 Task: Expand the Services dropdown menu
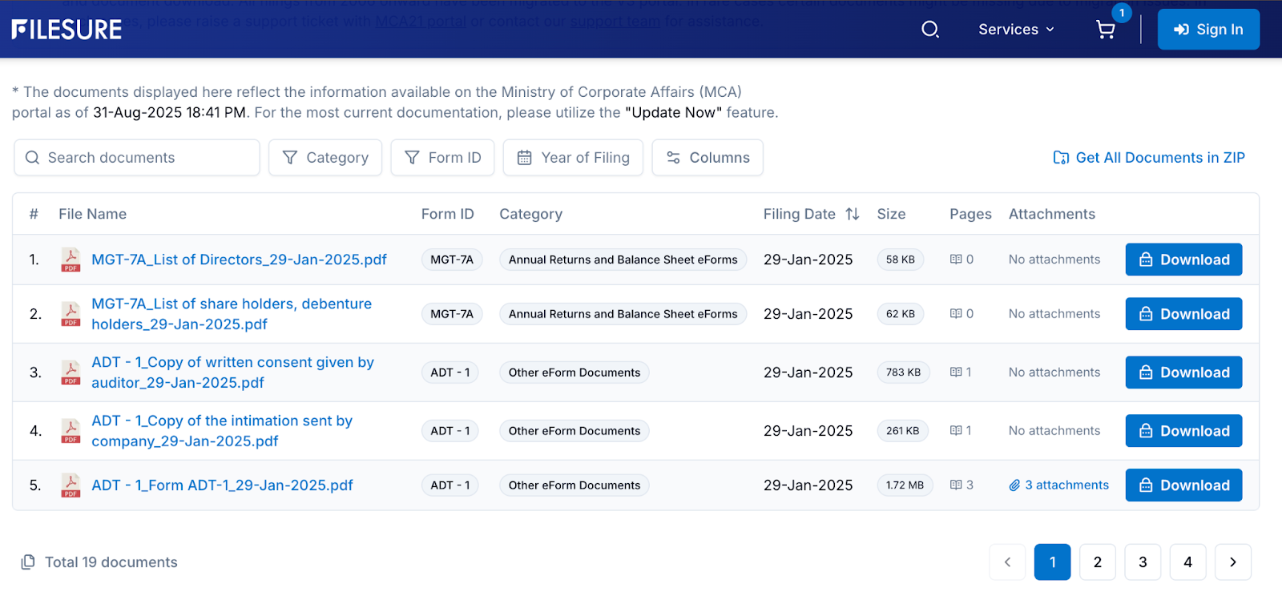click(1016, 30)
